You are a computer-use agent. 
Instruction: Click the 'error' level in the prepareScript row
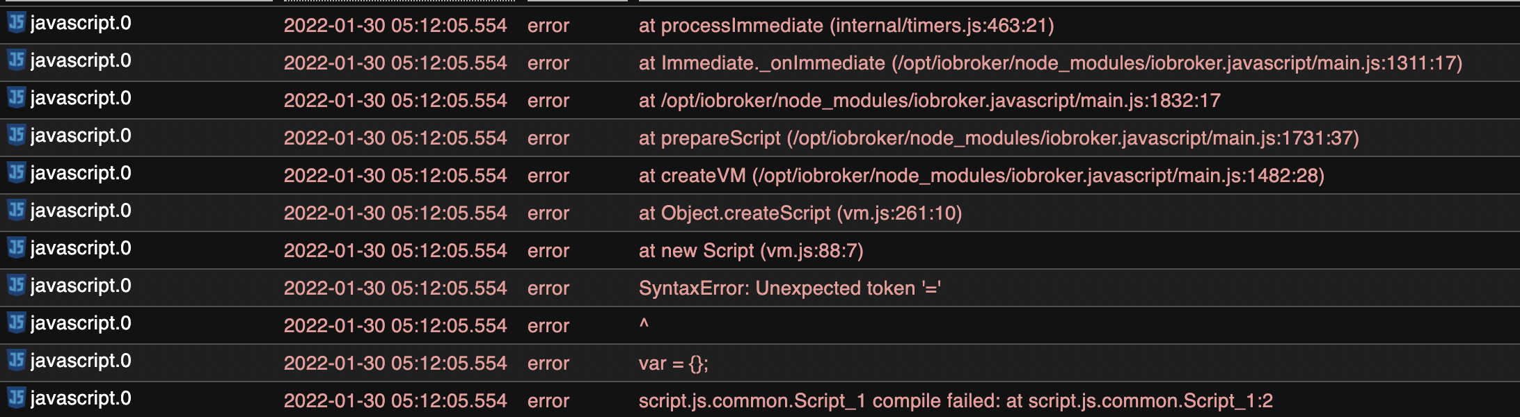548,138
